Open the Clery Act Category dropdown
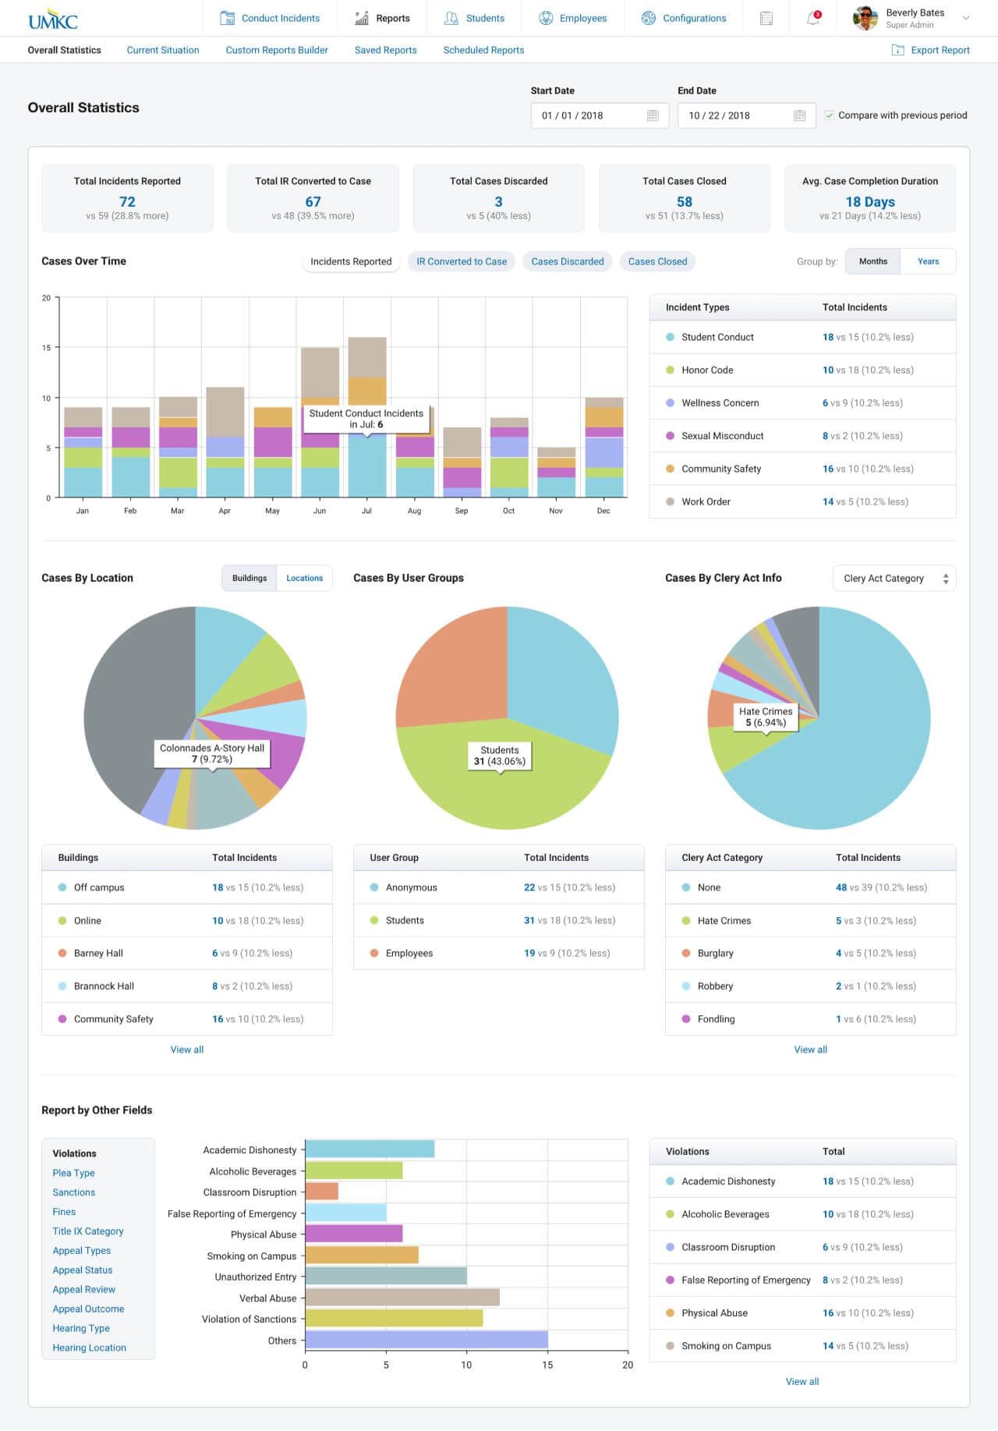Image resolution: width=998 pixels, height=1431 pixels. [894, 579]
